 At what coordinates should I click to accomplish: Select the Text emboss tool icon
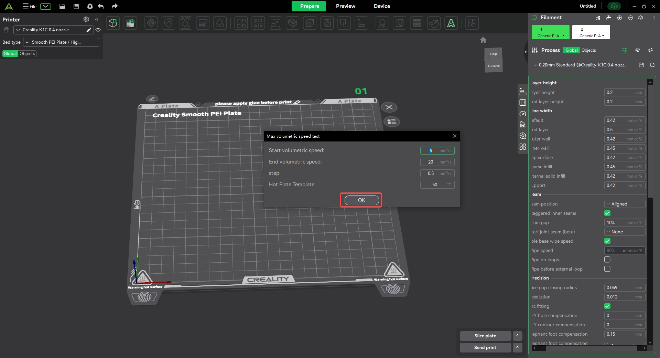click(451, 23)
